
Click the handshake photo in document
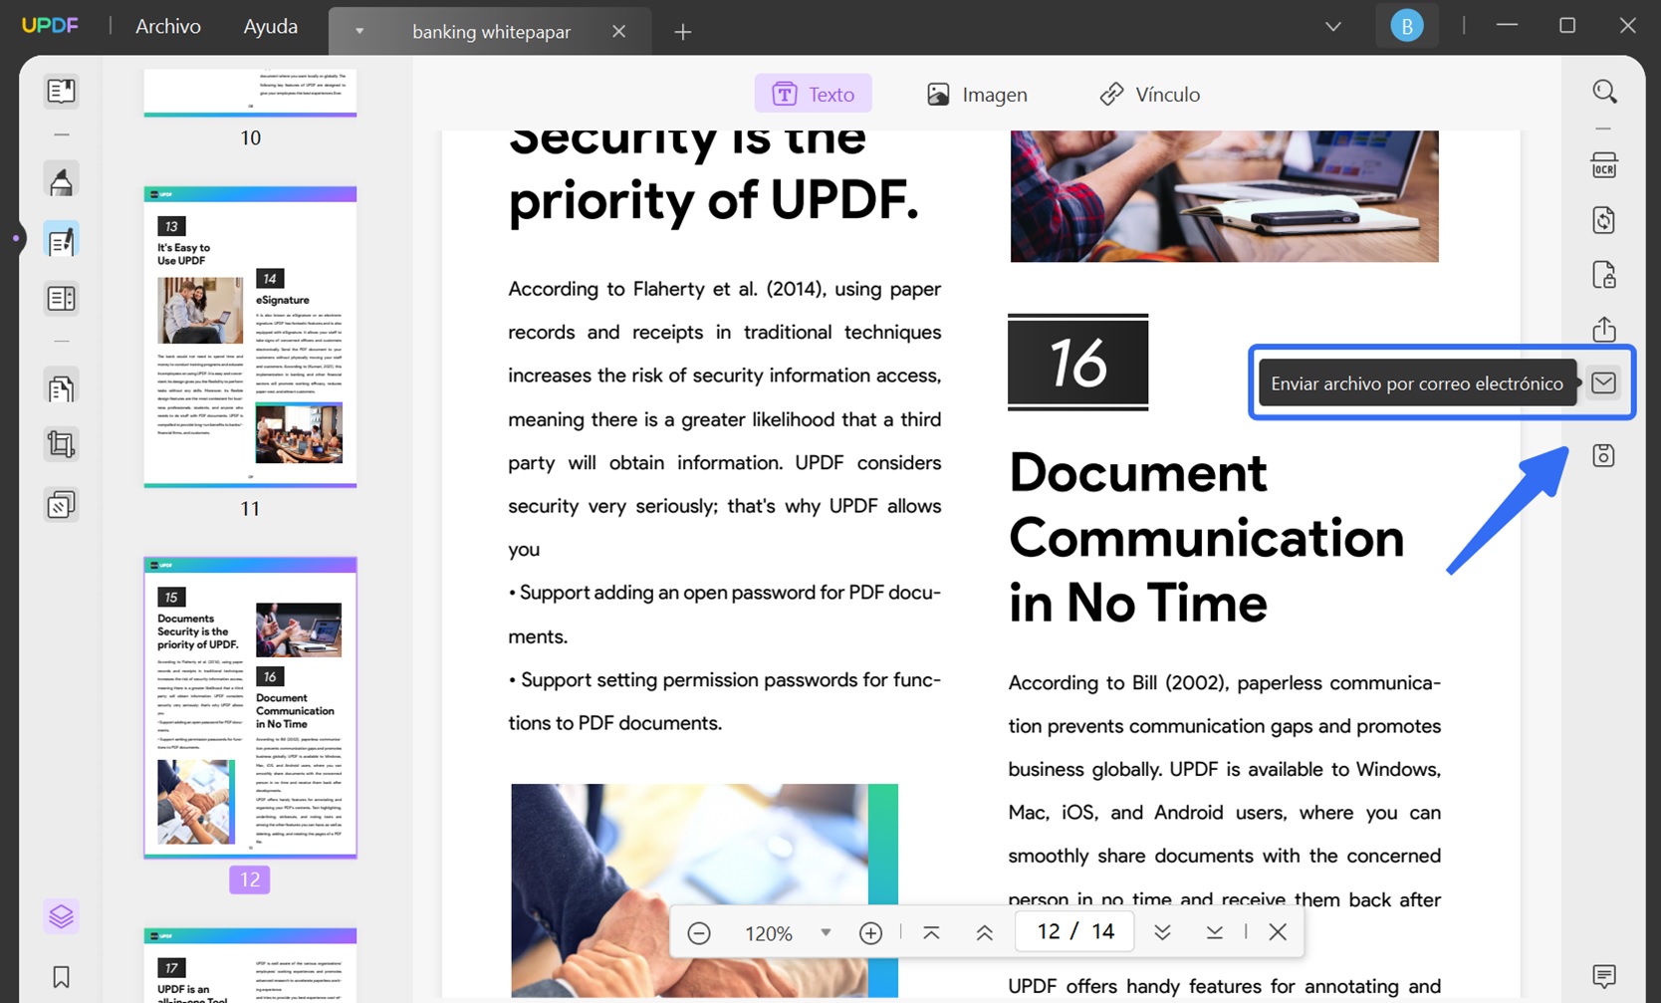tap(704, 890)
